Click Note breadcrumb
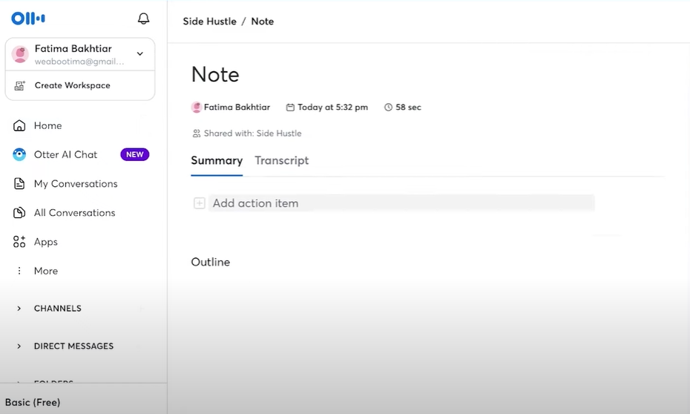Screen dimensions: 690x414 [x=262, y=21]
